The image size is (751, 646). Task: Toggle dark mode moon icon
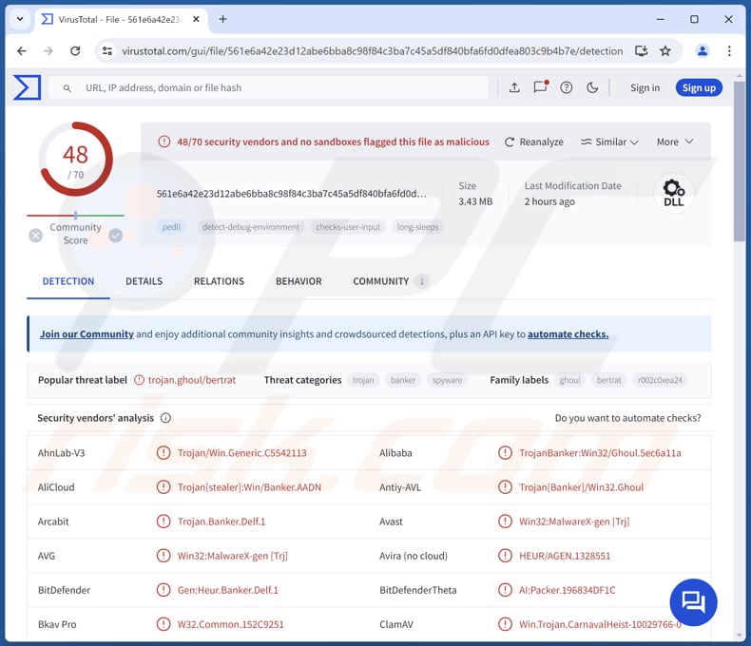pyautogui.click(x=592, y=87)
